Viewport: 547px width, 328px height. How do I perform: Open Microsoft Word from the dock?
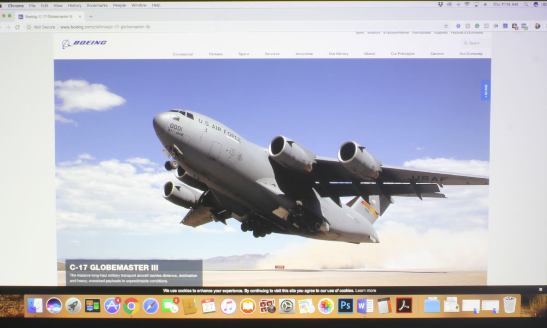tap(365, 306)
